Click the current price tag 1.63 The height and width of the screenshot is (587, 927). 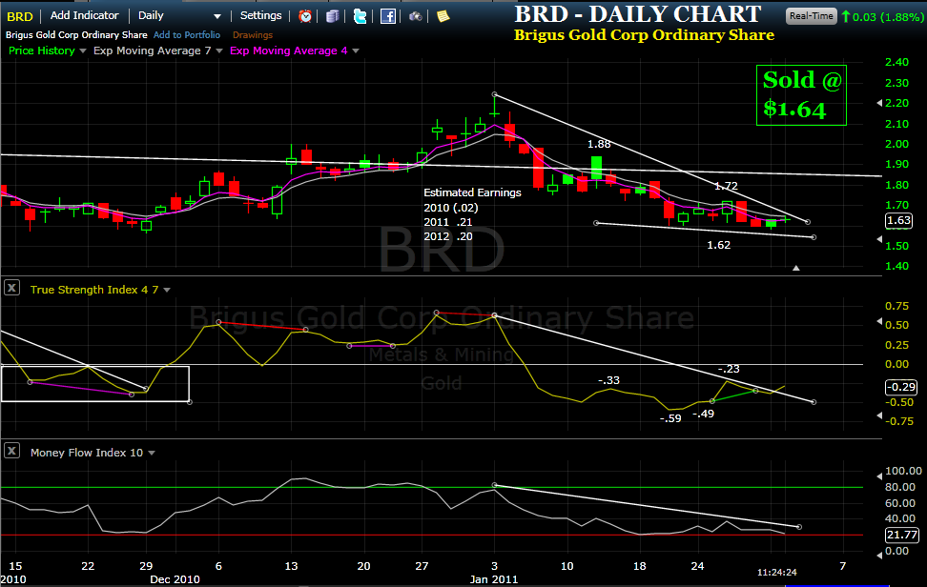coord(898,220)
